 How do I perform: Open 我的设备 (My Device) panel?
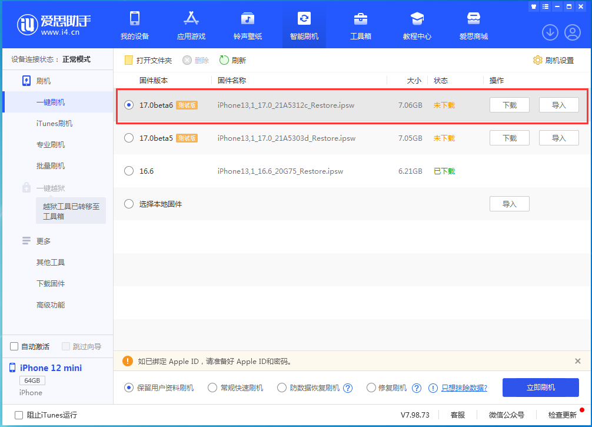[x=134, y=25]
